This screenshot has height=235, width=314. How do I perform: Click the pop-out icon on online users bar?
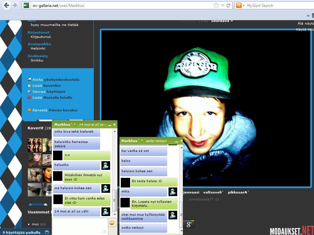(47, 232)
